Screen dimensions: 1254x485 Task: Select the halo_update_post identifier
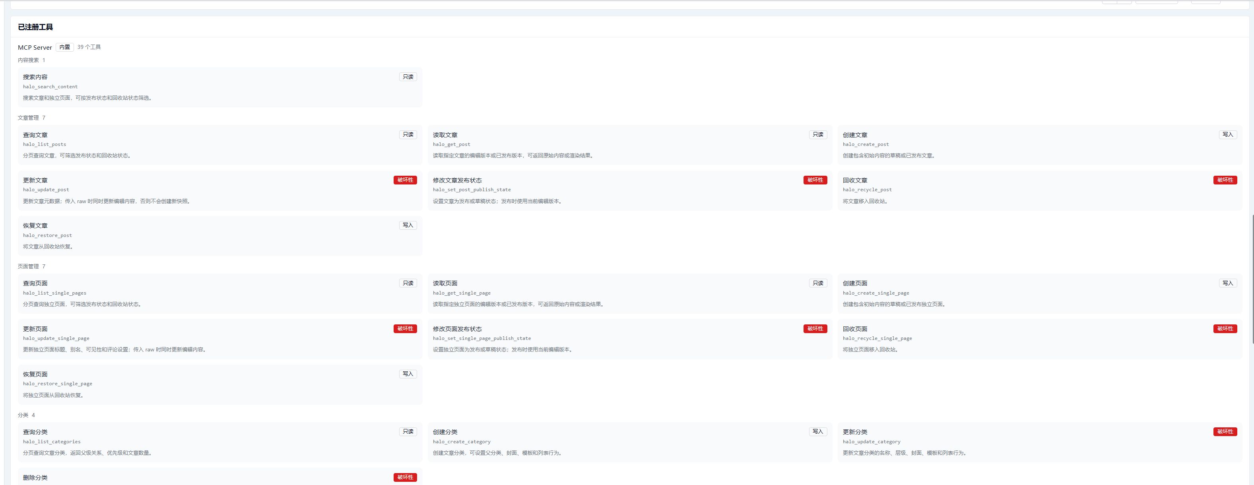click(x=46, y=190)
